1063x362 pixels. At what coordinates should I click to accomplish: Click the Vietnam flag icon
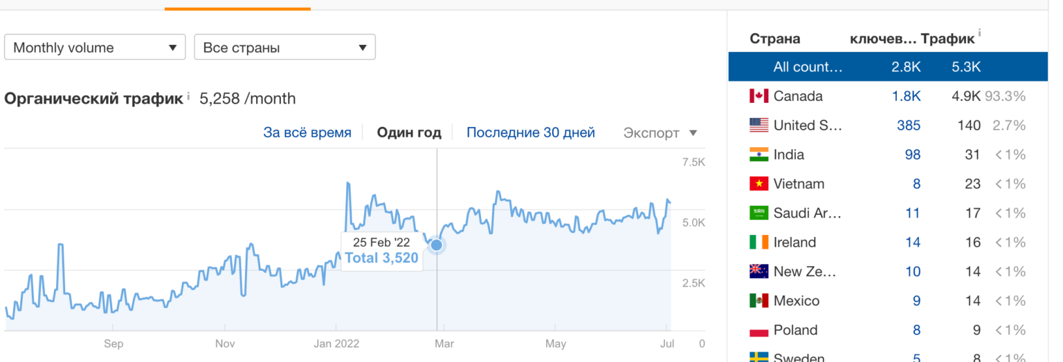tap(758, 184)
